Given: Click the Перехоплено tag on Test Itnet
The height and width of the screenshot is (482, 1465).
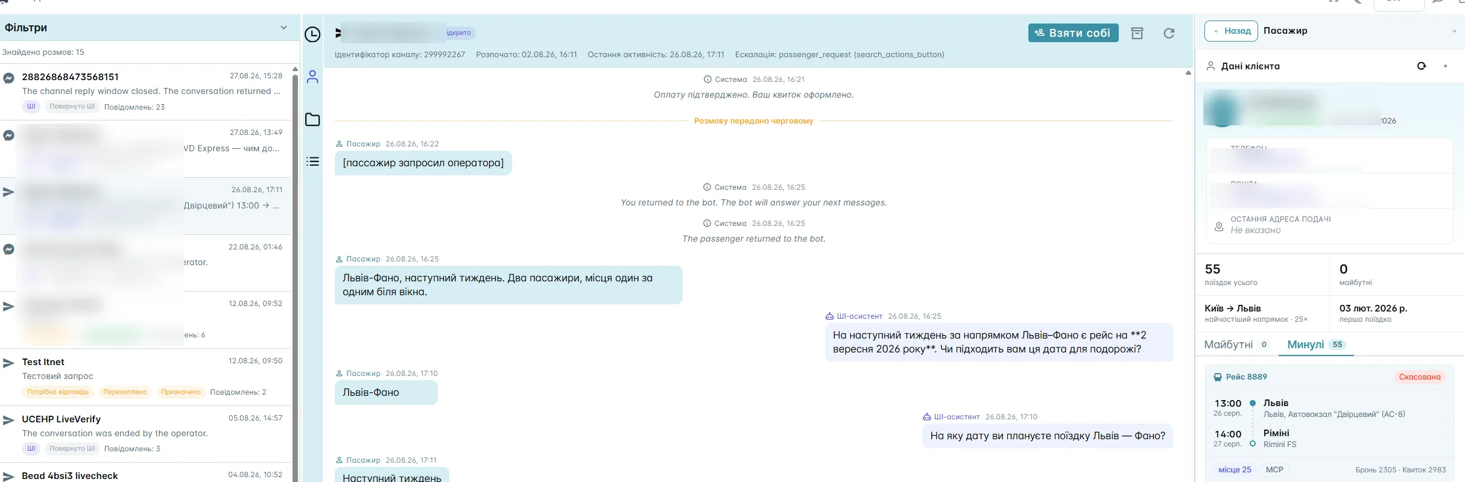Looking at the screenshot, I should (125, 392).
